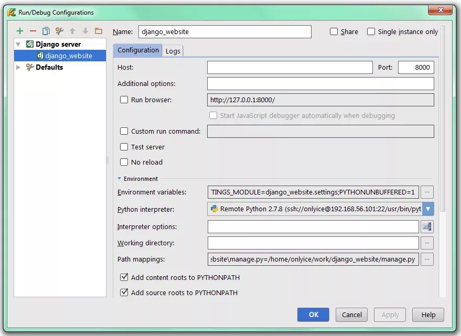Click the Custom run command text field
Viewport: 461px width, 336px height.
[320, 131]
